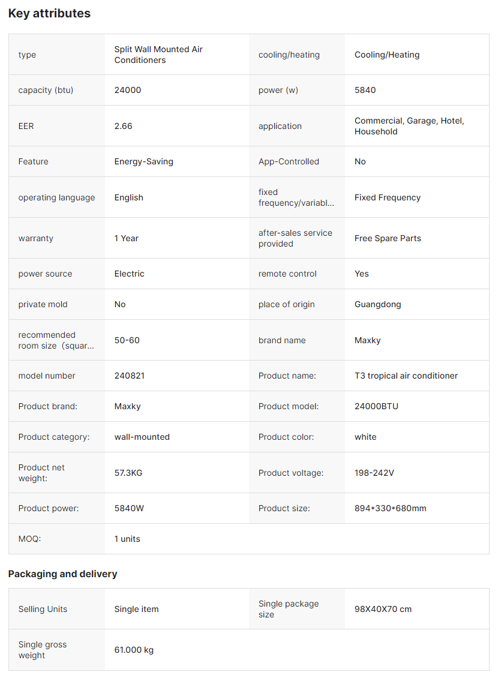Click the Free Spare Parts value

388,238
